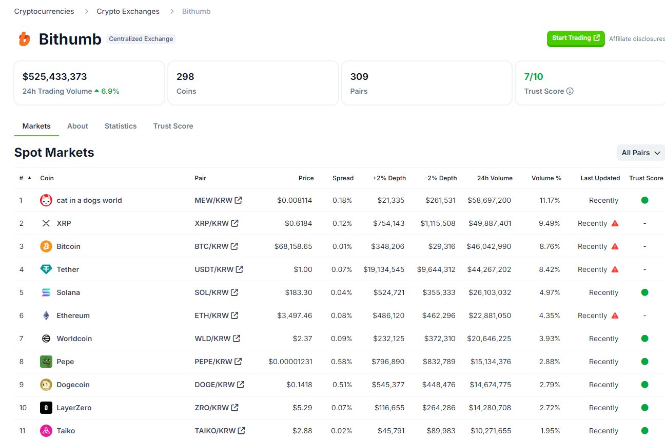
Task: Click the red warning icon in Ethereum row
Action: 615,315
